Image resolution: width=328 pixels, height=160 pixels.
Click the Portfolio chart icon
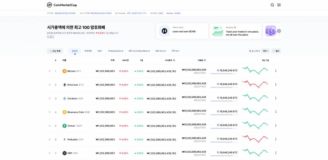point(217,31)
